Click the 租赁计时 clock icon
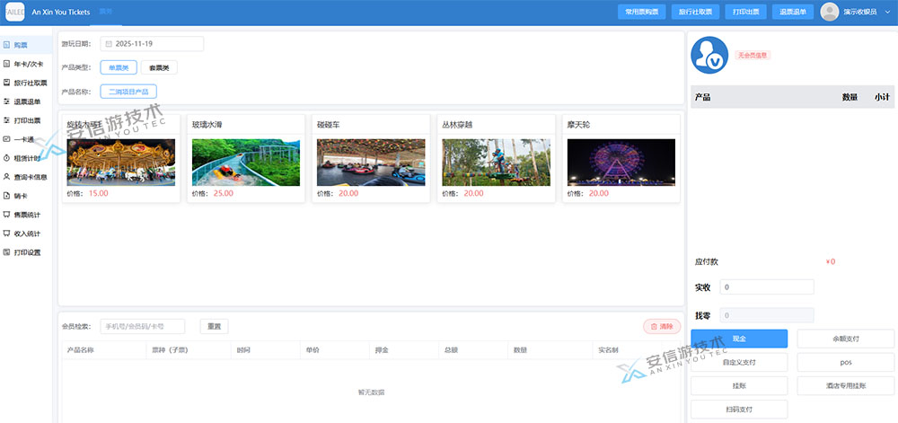This screenshot has width=898, height=423. point(6,158)
